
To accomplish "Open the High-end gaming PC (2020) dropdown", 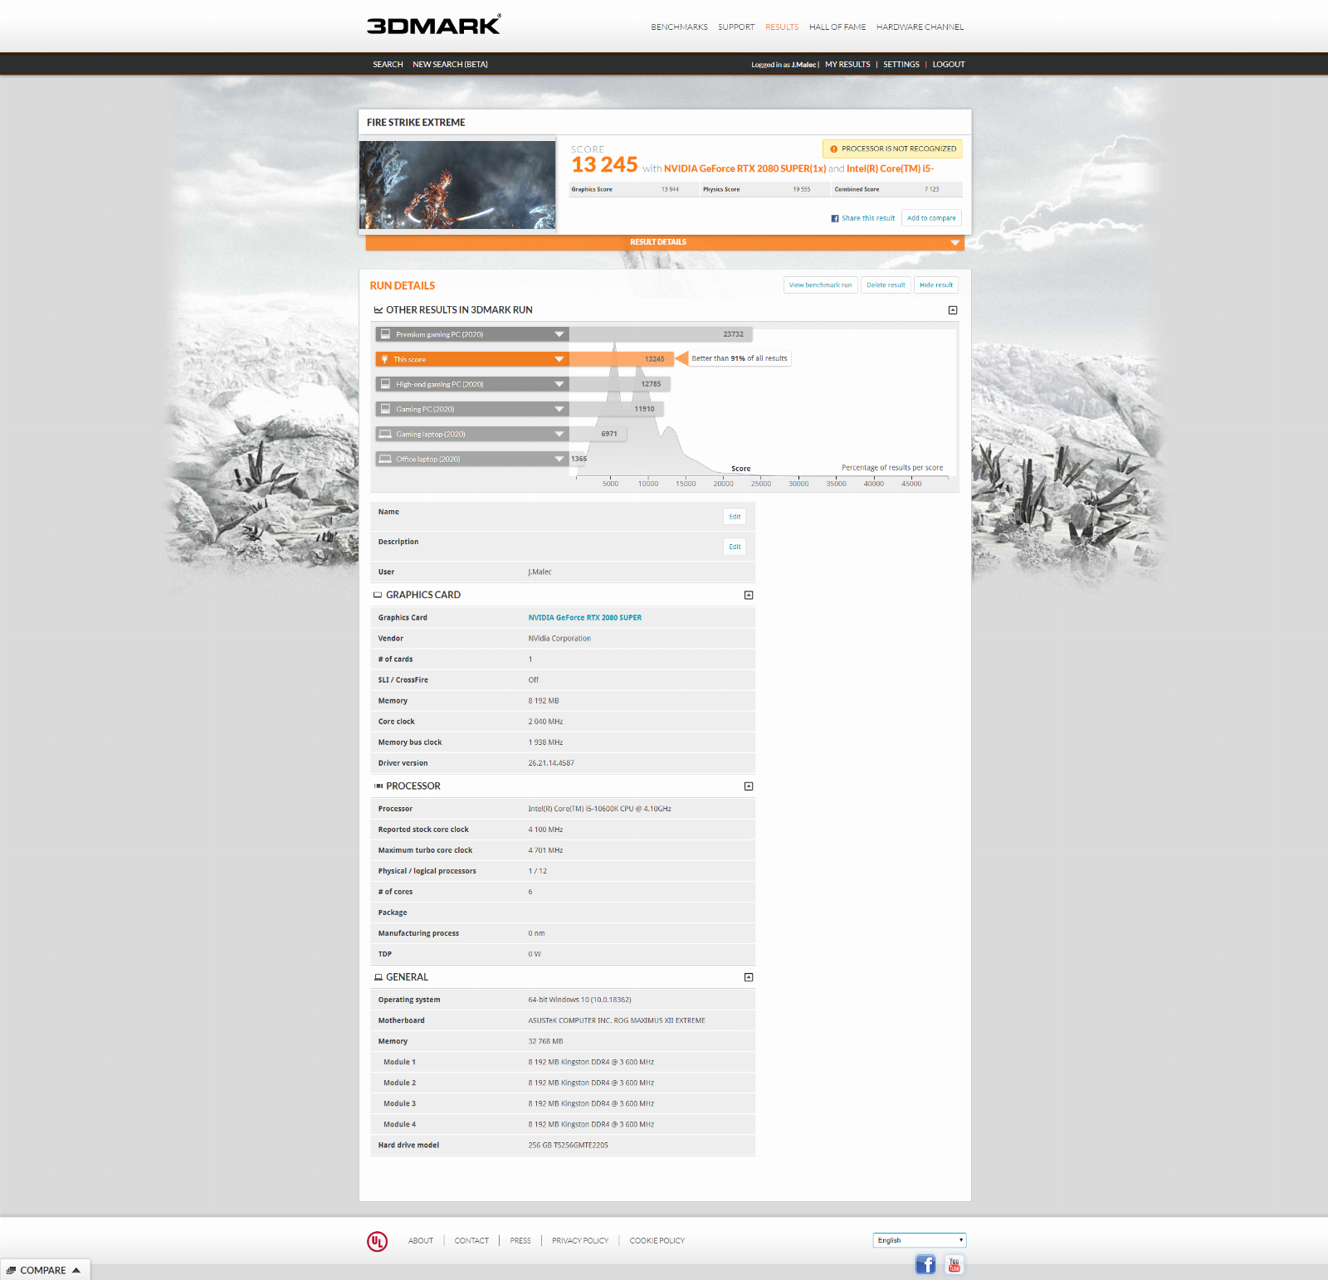I will tap(559, 384).
